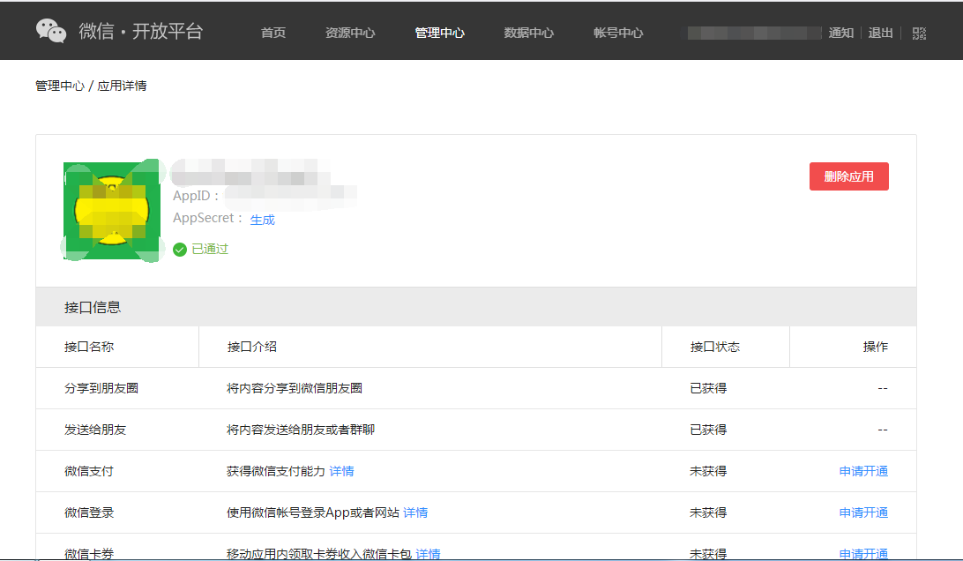Click 生成 next to AppSecret
The height and width of the screenshot is (561, 963).
point(262,220)
